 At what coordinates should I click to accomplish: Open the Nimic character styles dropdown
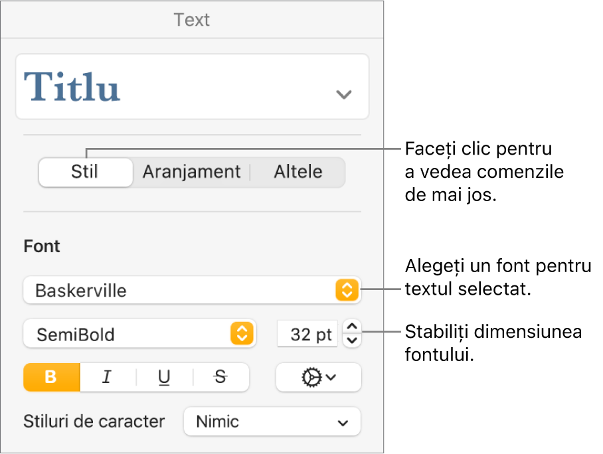272,421
